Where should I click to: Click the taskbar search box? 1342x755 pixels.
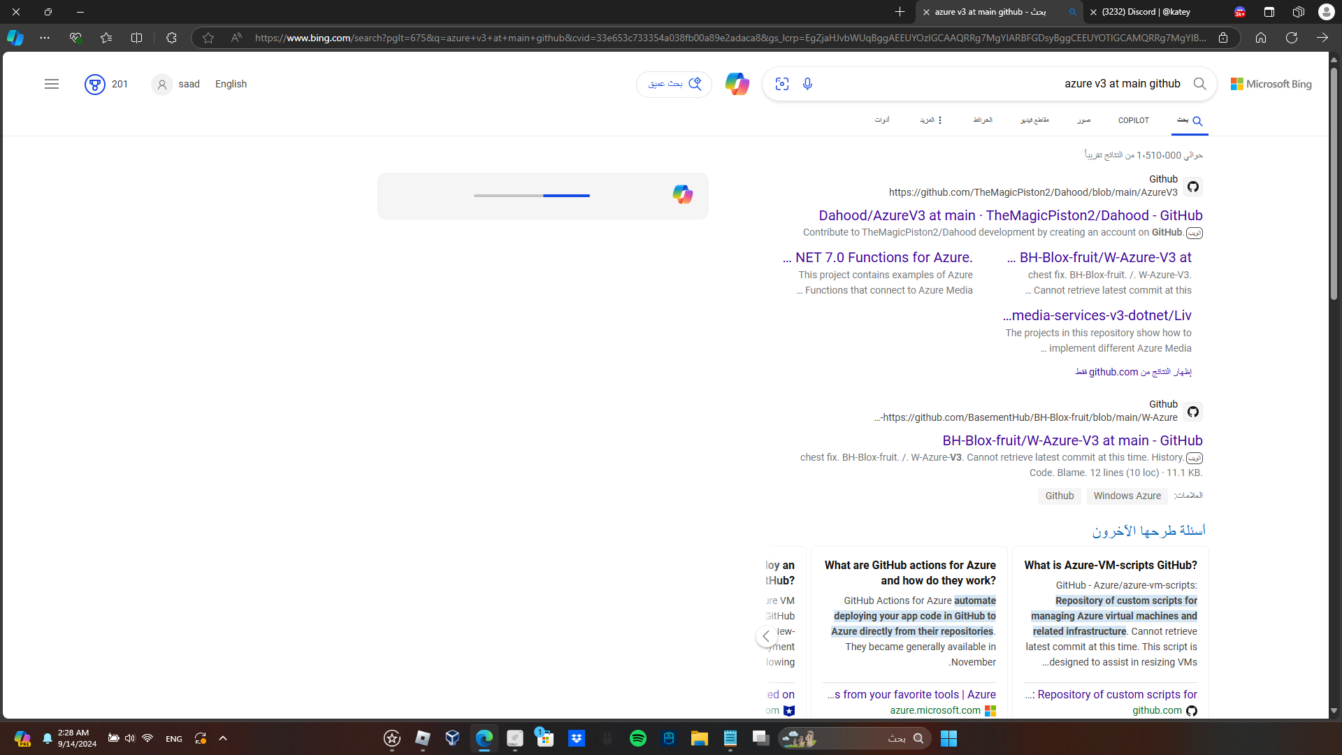(x=856, y=738)
